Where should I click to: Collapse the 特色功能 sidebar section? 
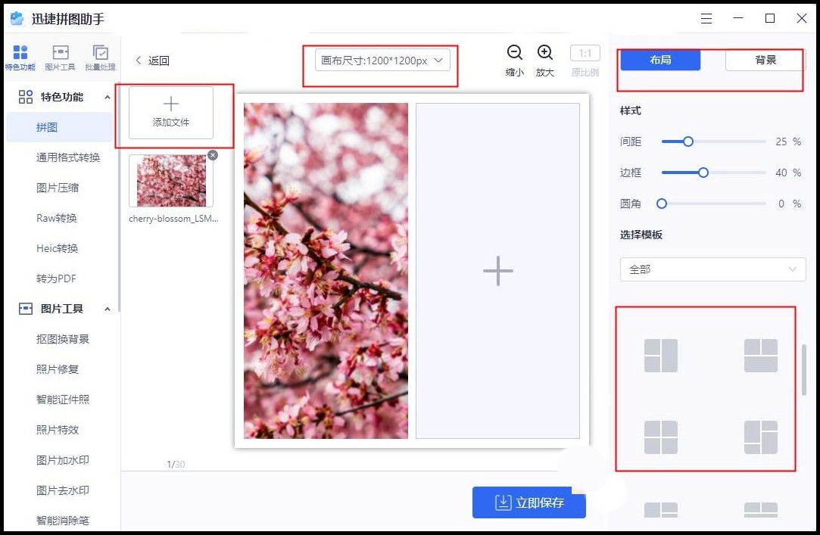[107, 97]
